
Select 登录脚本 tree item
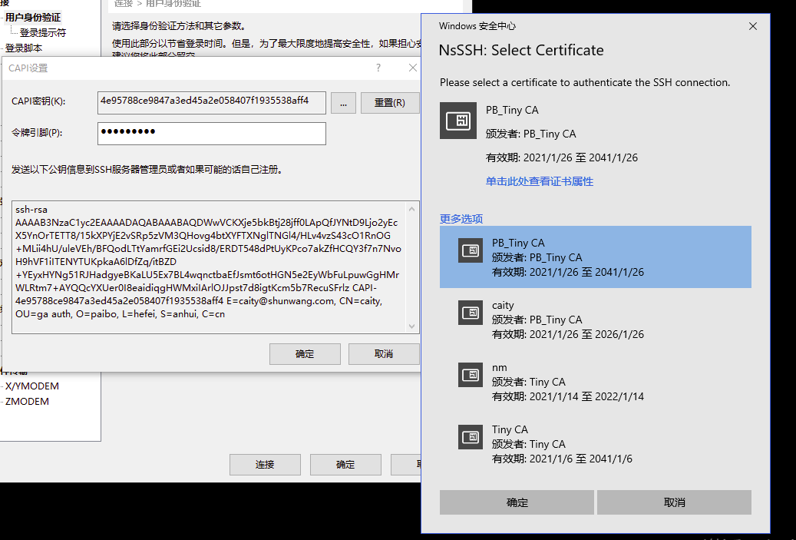tap(24, 48)
